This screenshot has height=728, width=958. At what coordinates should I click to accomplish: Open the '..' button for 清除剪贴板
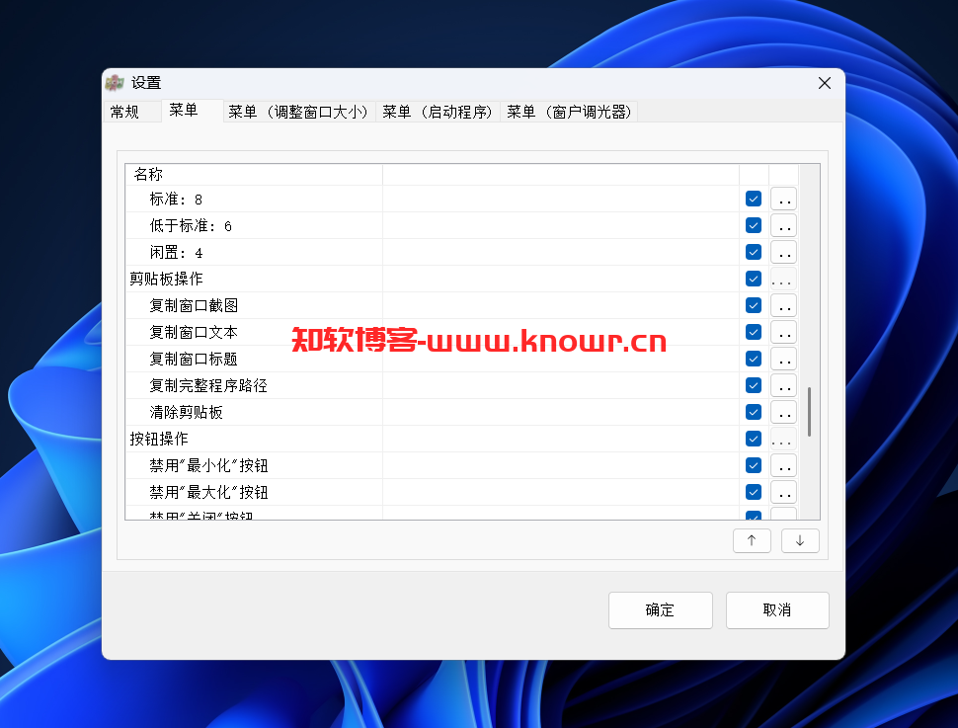point(783,412)
